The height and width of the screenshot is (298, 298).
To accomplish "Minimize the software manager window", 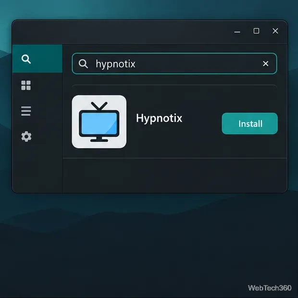I will tap(237, 32).
